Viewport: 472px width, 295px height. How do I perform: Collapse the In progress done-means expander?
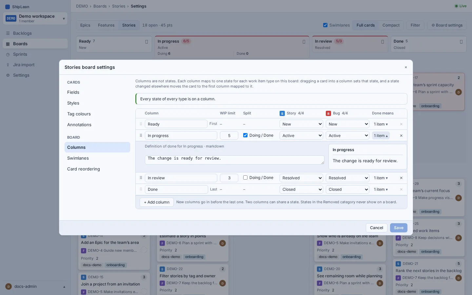381,136
